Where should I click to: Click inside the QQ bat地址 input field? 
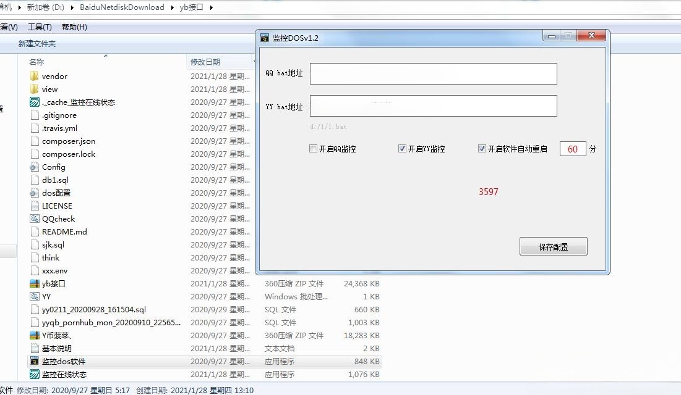[432, 73]
